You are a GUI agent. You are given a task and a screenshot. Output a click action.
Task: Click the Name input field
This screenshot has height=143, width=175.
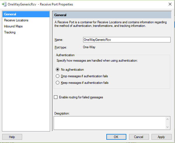(x=127, y=40)
